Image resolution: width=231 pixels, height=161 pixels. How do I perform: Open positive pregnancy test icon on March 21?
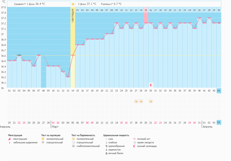[x=151, y=101]
